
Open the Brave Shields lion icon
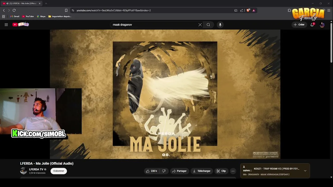tap(248, 10)
